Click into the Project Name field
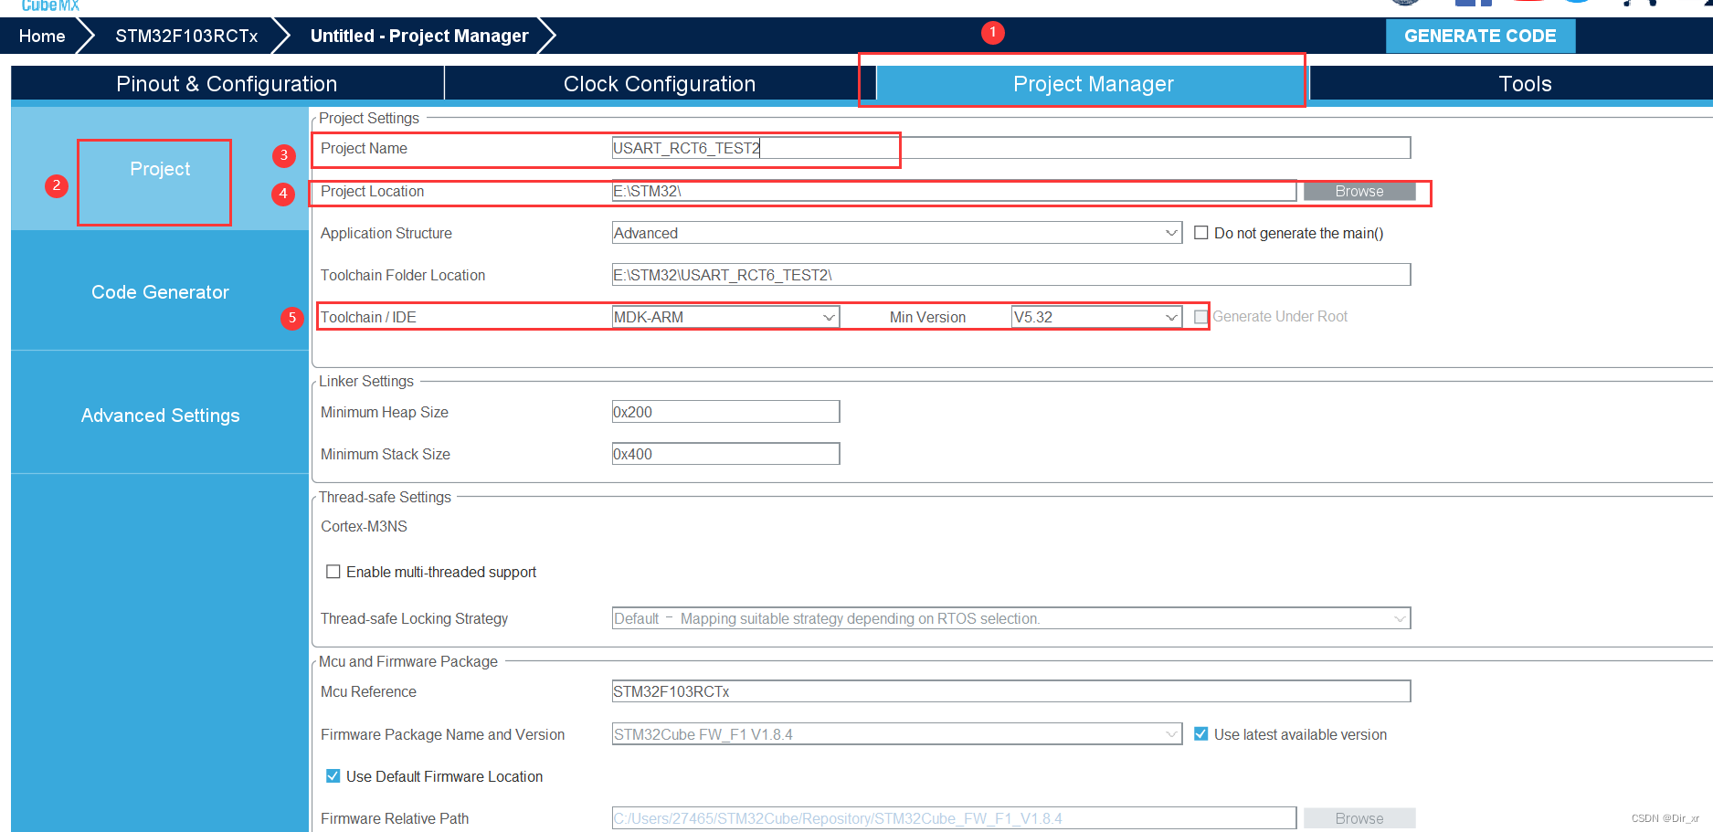Screen dimensions: 1713x832 pos(1011,148)
